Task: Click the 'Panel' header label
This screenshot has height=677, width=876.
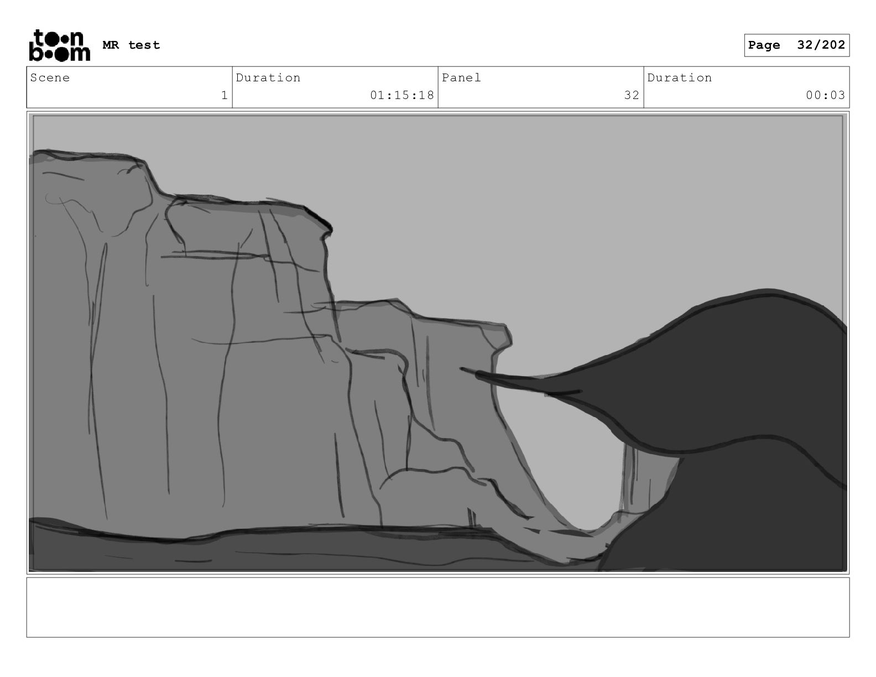Action: (x=461, y=78)
